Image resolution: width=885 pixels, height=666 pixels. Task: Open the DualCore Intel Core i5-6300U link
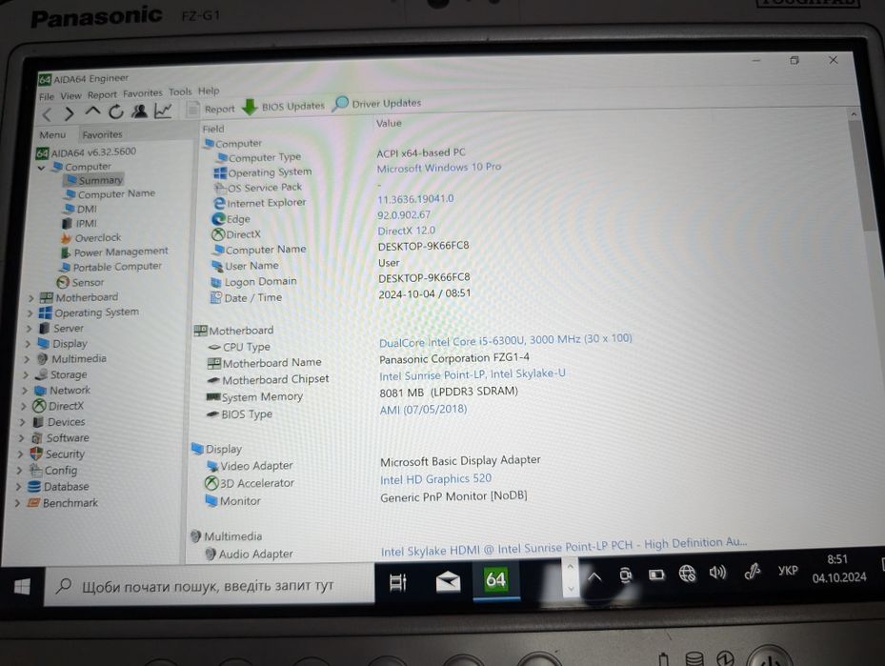click(x=505, y=340)
